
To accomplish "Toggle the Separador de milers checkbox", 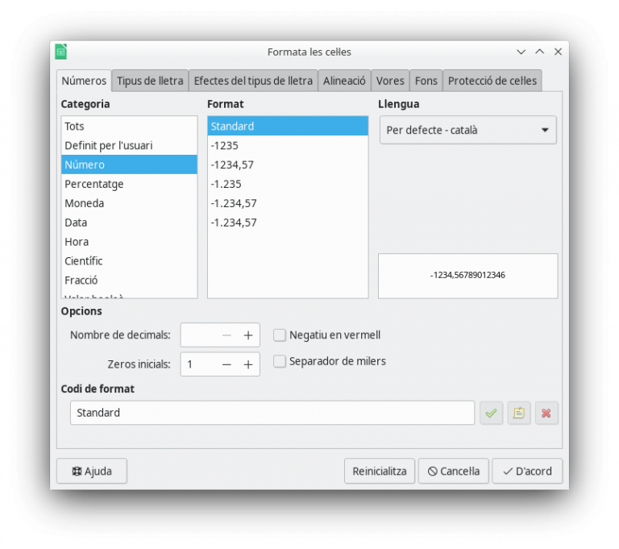I will pyautogui.click(x=280, y=361).
